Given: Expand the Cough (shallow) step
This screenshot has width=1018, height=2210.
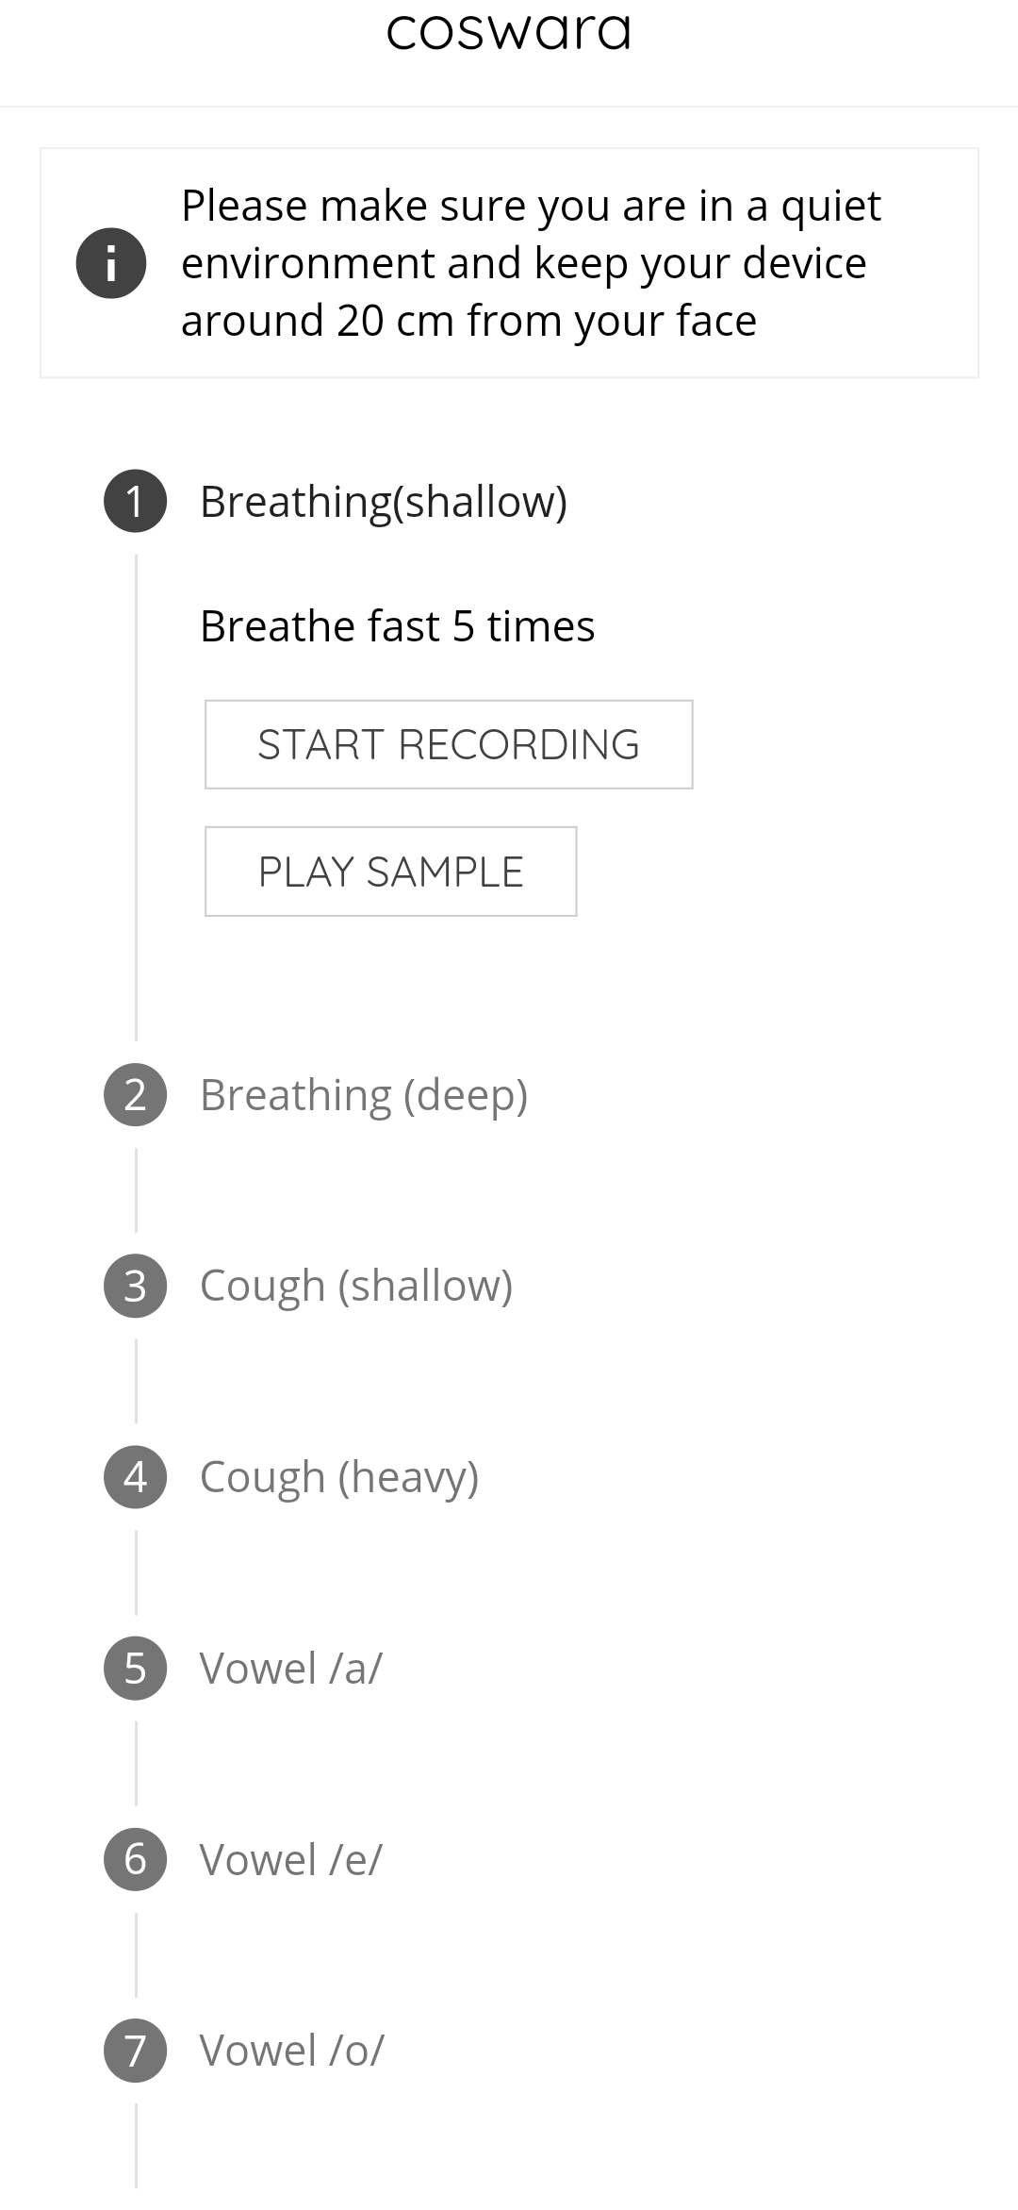Looking at the screenshot, I should 356,1287.
